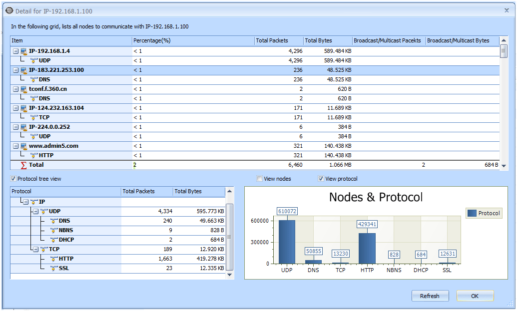Uncheck the Protocol tree view checkbox
Viewport: 517px width, 311px height.
click(x=13, y=179)
